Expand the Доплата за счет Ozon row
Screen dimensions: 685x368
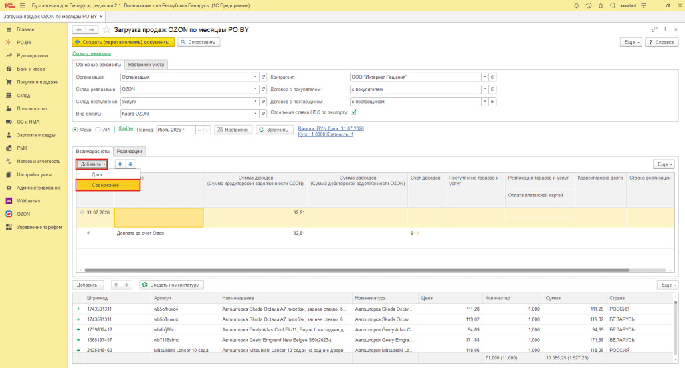(x=89, y=233)
